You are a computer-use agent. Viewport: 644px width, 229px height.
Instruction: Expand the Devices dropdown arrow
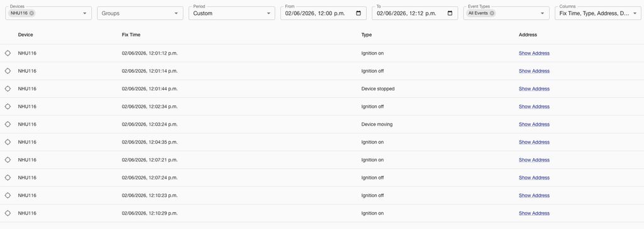85,13
